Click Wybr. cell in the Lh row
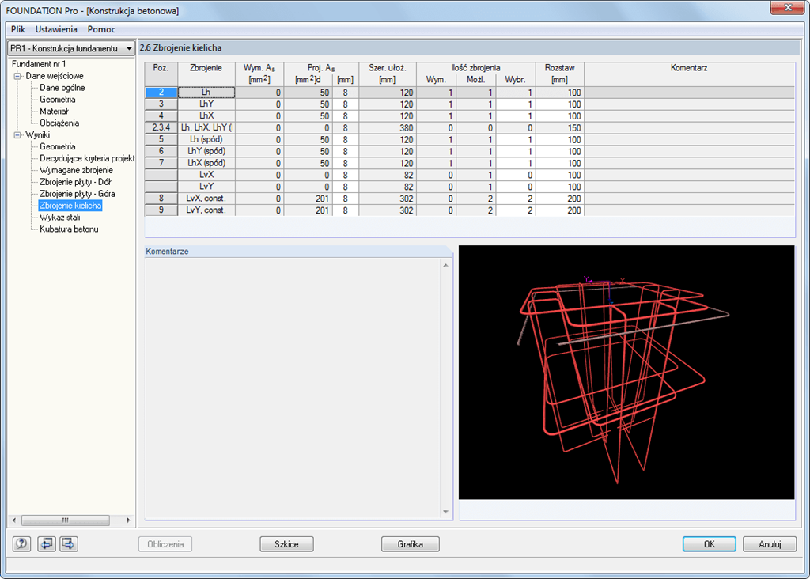The image size is (810, 579). tap(516, 93)
